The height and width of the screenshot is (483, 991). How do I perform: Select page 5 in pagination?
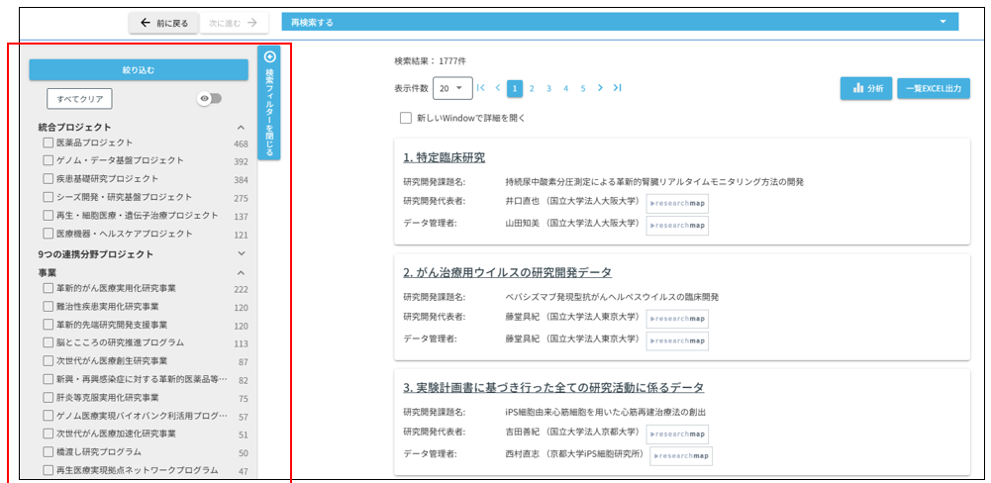coord(583,88)
